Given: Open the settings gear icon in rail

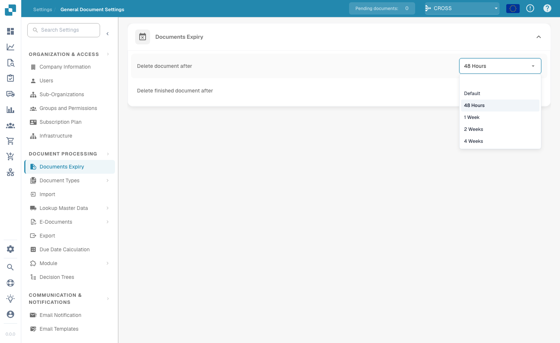Looking at the screenshot, I should [10, 249].
